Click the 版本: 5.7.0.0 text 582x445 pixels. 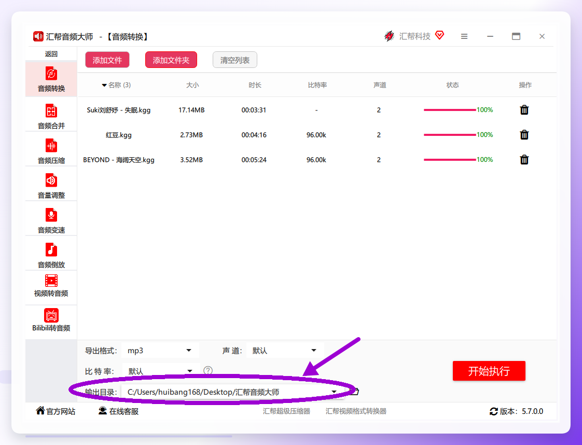point(521,411)
